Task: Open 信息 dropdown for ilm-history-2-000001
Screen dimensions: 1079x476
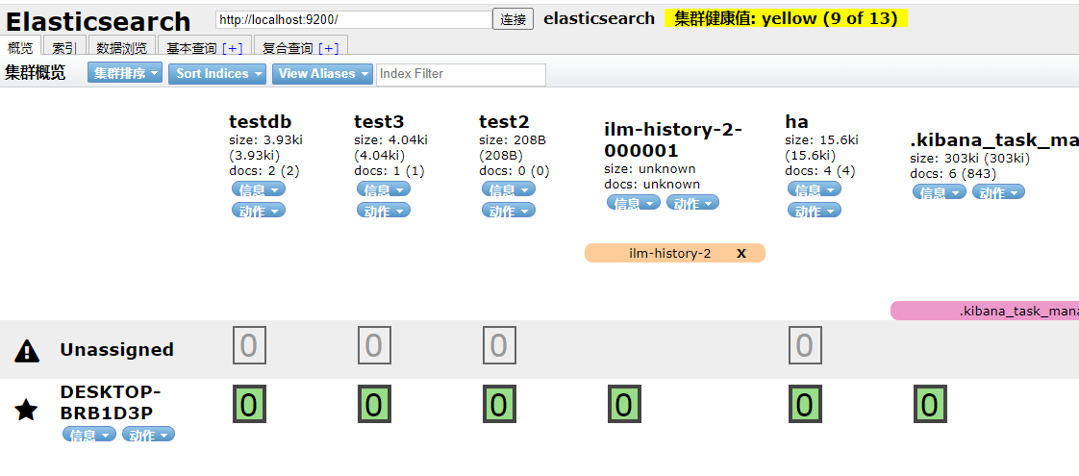Action: coord(634,202)
